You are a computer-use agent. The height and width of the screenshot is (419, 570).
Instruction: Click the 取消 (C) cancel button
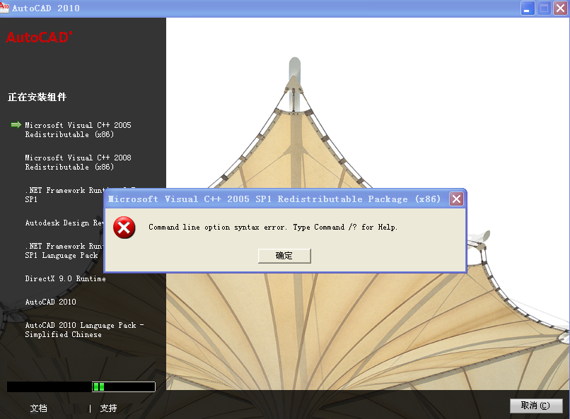pos(536,406)
